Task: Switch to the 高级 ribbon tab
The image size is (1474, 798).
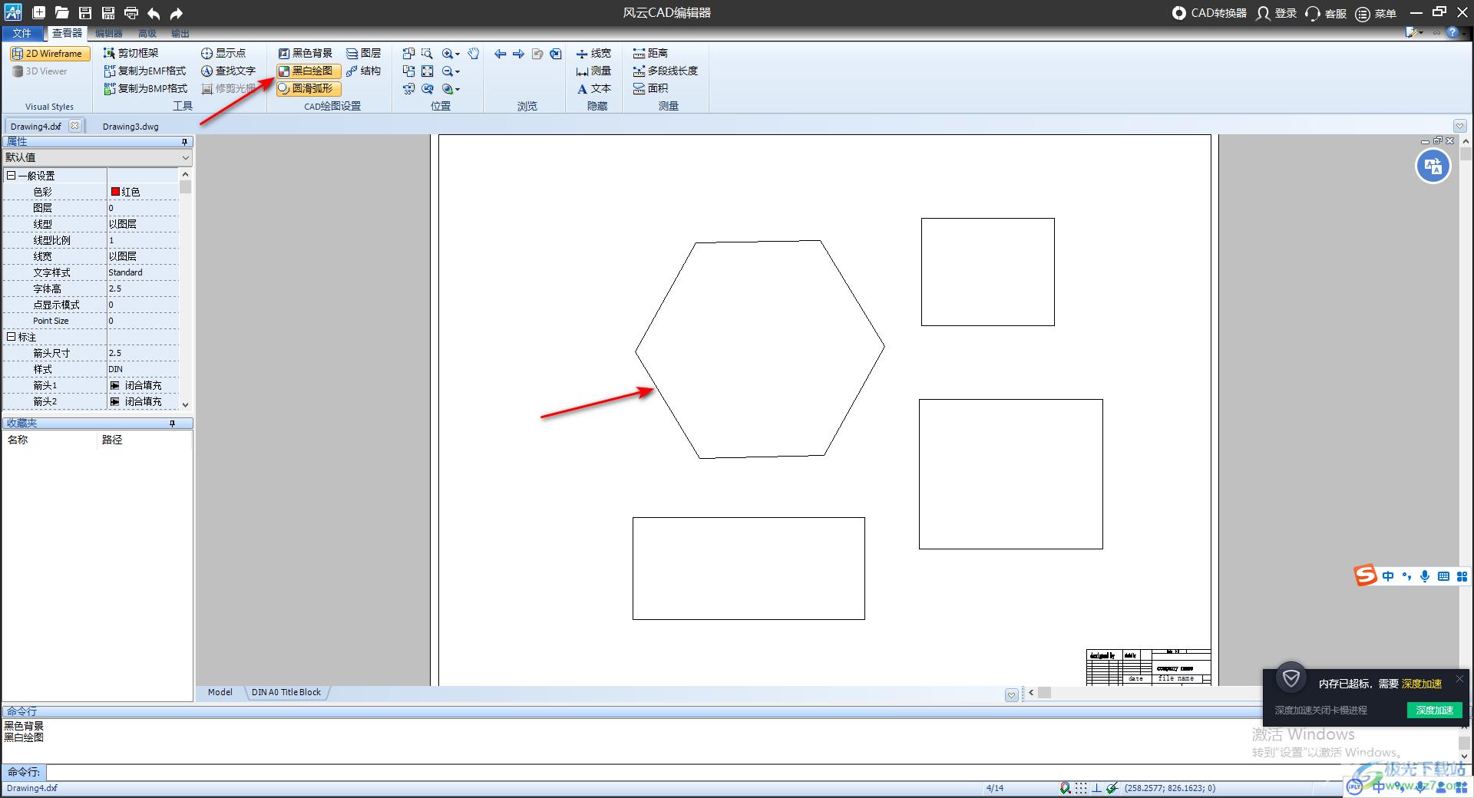Action: (147, 33)
